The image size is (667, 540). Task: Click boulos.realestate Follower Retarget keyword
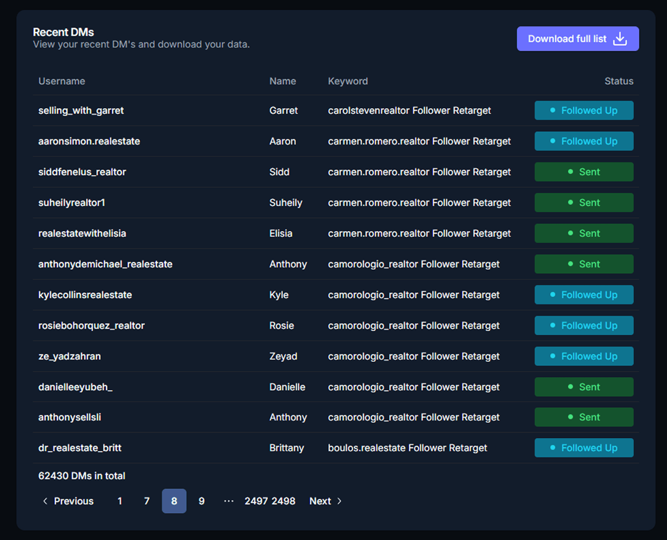[407, 448]
